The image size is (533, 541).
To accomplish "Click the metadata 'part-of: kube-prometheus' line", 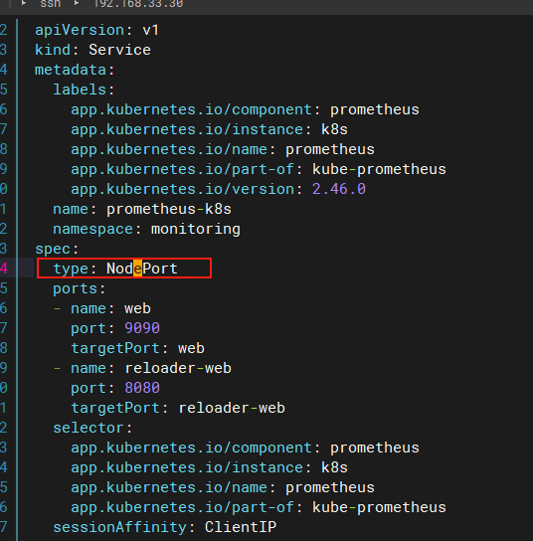I will (259, 169).
